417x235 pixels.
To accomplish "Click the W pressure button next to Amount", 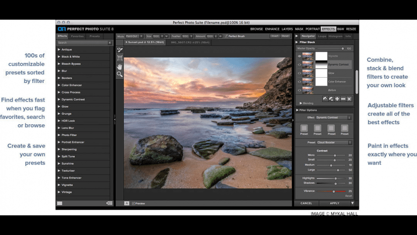I will click(220, 36).
